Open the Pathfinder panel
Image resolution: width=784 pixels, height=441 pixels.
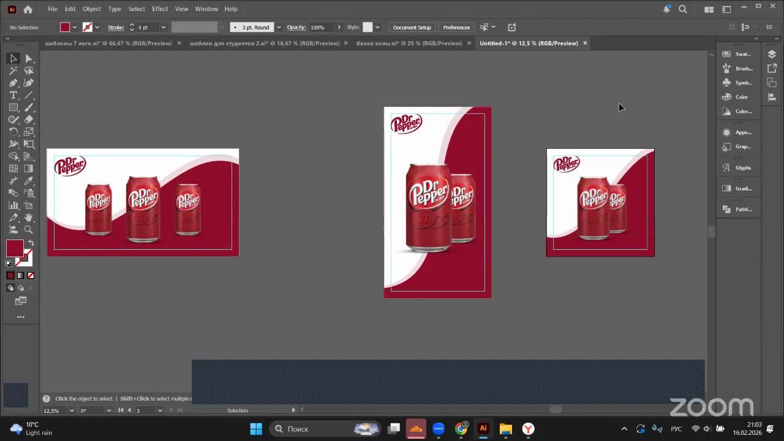point(737,209)
